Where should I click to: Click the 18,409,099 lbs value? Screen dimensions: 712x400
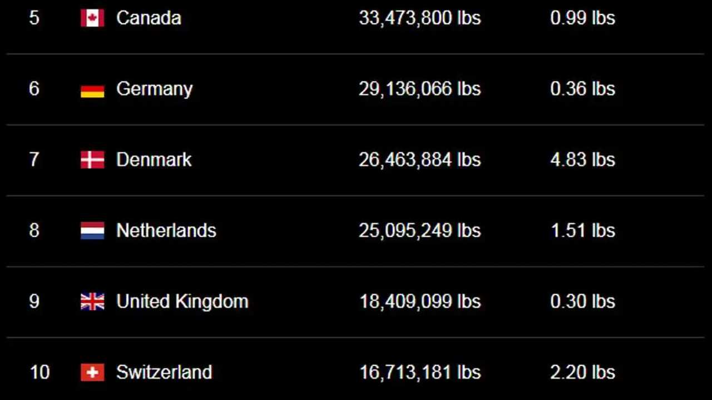419,302
